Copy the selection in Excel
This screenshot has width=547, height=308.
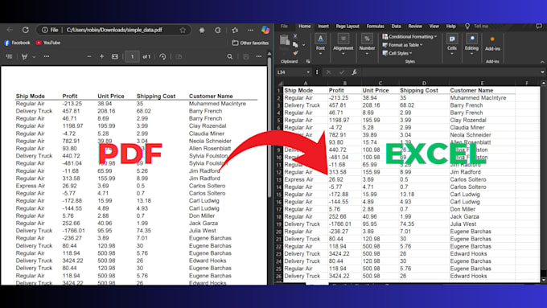click(x=295, y=45)
